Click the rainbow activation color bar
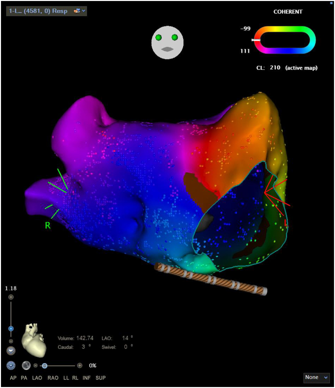The width and height of the screenshot is (335, 388). tap(284, 39)
